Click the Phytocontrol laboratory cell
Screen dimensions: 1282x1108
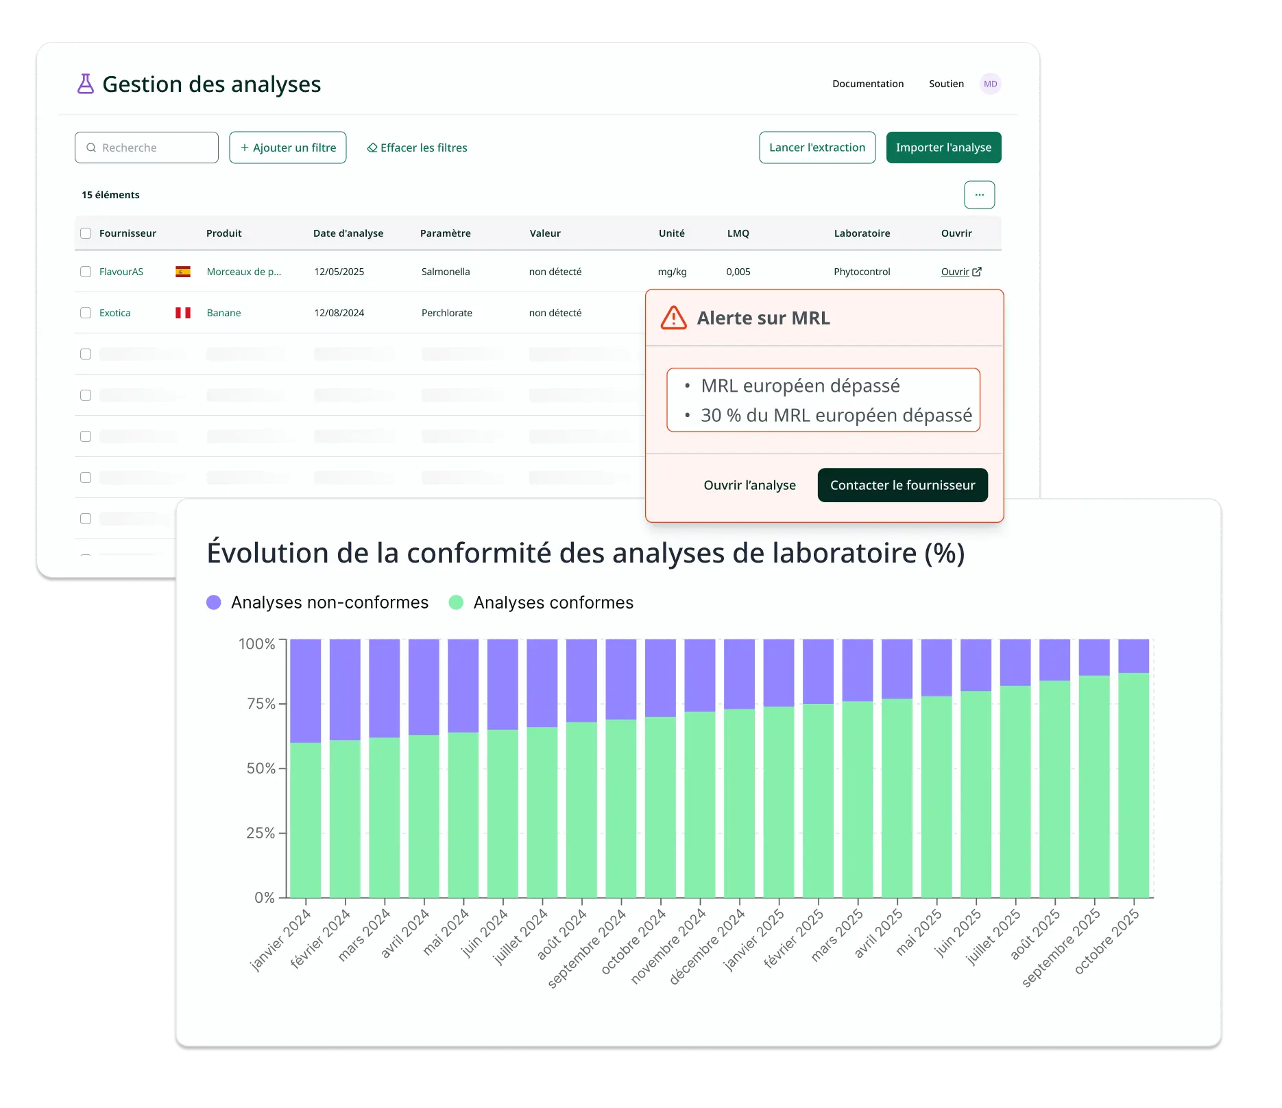[862, 272]
